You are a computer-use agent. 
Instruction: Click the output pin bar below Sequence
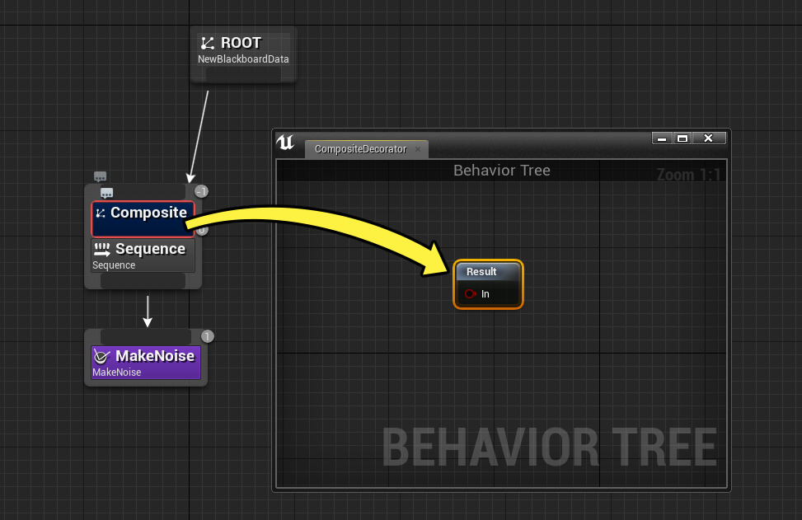[x=143, y=281]
